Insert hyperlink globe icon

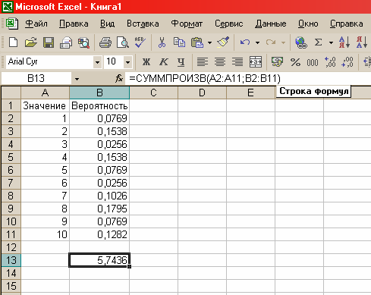pyautogui.click(x=301, y=42)
